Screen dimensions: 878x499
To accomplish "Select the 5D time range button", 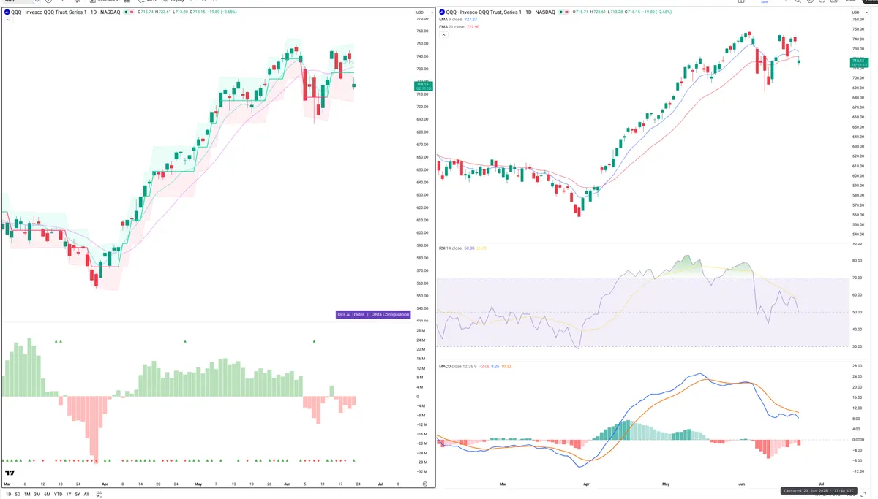I will point(18,495).
